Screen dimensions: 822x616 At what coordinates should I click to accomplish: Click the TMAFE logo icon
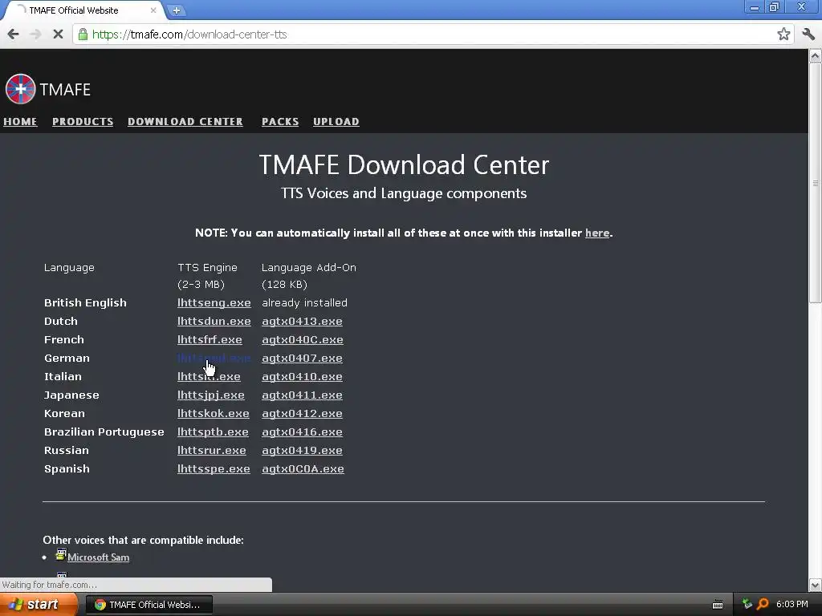(20, 89)
